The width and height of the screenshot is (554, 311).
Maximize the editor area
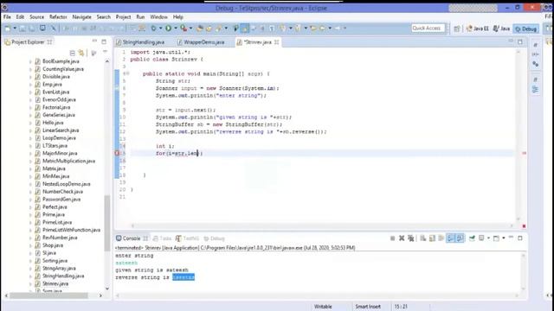click(520, 41)
